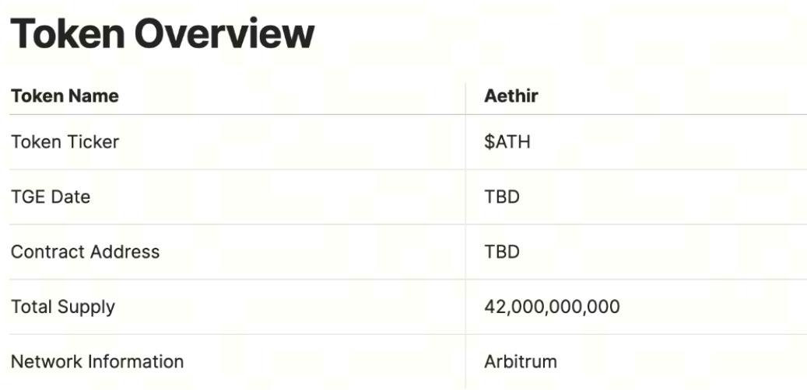807x390 pixels.
Task: Click the word Supply in Total Supply
Action: click(x=86, y=308)
